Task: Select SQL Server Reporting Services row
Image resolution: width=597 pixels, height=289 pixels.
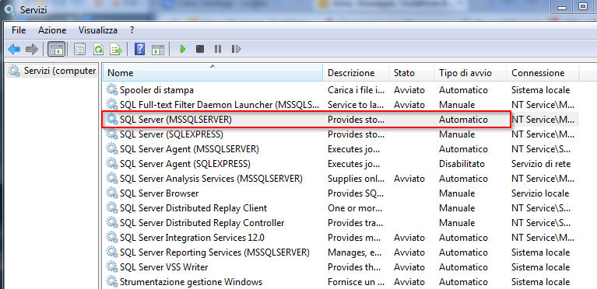Action: 341,252
